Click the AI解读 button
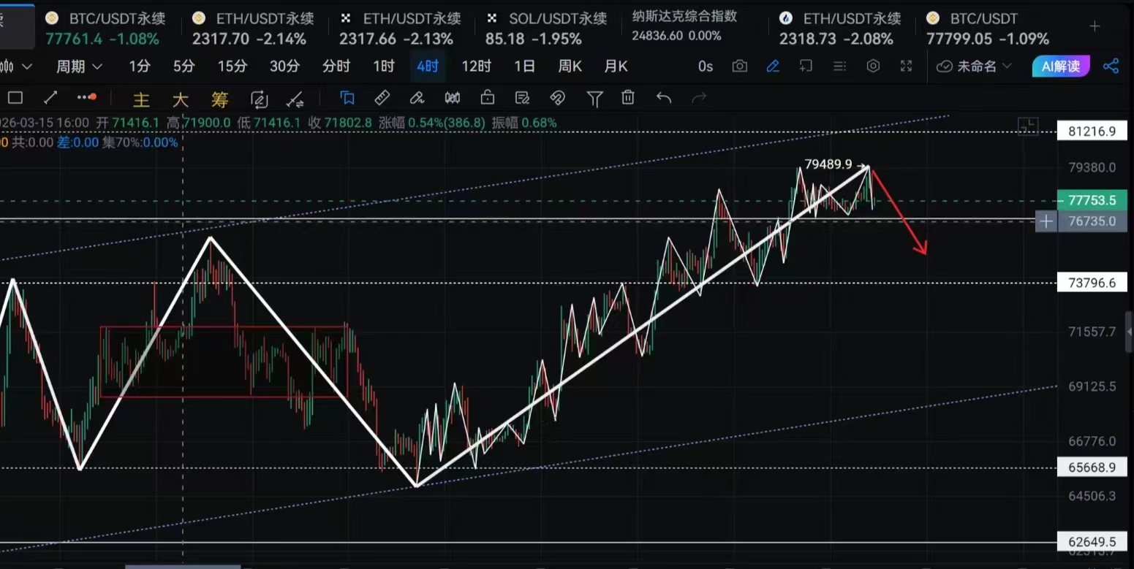The width and height of the screenshot is (1134, 569). [x=1061, y=66]
